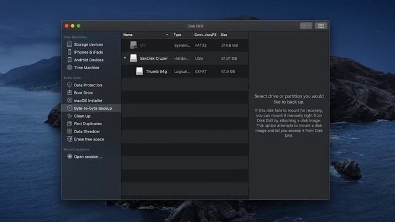The image size is (395, 222).
Task: Select Clean Up tool
Action: pos(82,116)
